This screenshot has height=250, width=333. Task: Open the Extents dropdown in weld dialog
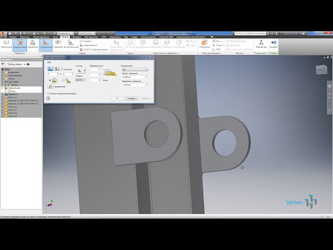[x=135, y=69]
